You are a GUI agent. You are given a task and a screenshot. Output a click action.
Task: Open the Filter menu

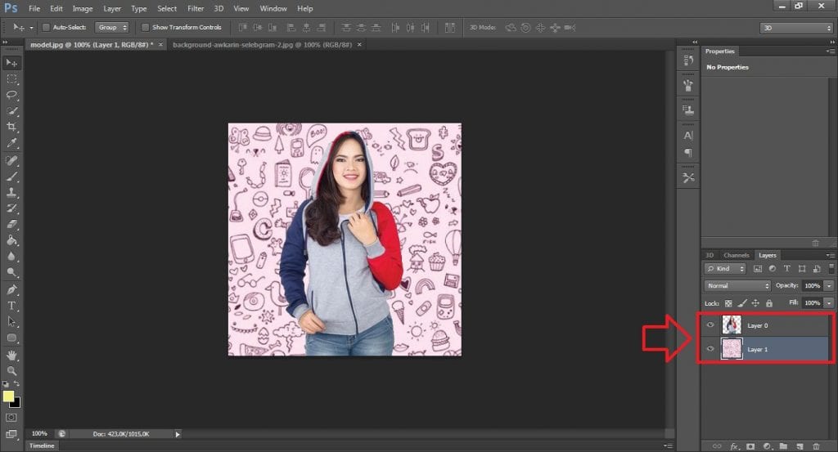click(x=196, y=8)
